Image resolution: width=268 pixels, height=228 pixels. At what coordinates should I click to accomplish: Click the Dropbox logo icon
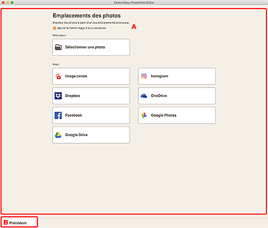coord(58,96)
